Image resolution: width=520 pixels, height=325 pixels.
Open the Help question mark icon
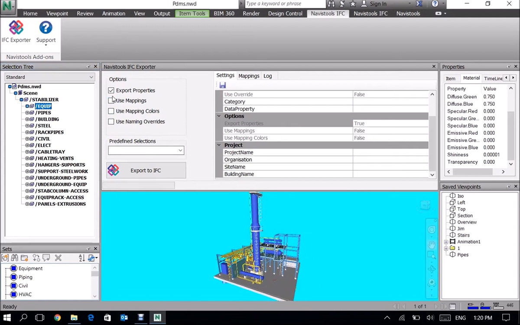(x=435, y=4)
